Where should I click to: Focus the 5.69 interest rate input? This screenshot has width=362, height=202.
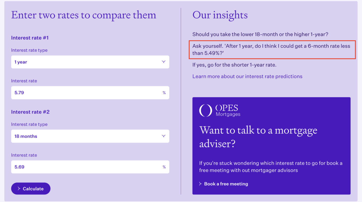click(85, 167)
